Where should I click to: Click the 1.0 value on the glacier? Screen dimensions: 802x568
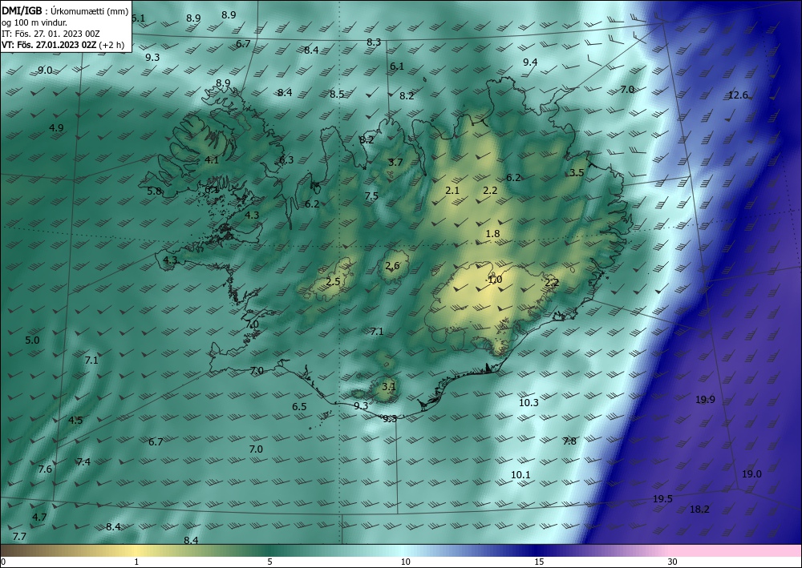[x=495, y=280]
